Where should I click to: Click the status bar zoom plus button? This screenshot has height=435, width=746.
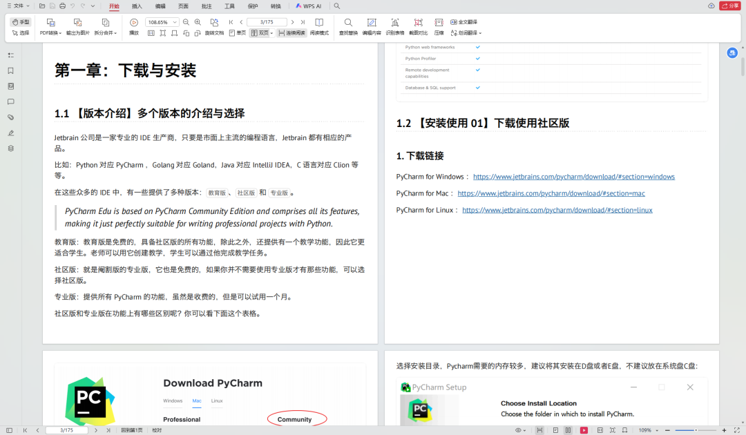pos(724,430)
